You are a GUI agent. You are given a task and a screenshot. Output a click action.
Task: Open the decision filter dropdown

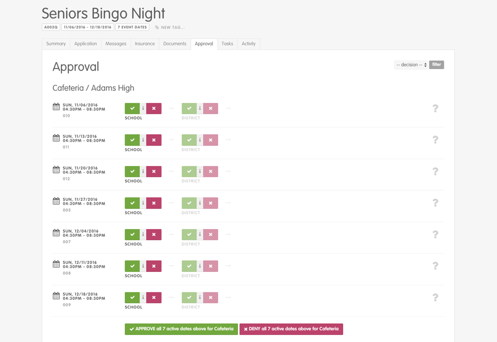pyautogui.click(x=411, y=65)
